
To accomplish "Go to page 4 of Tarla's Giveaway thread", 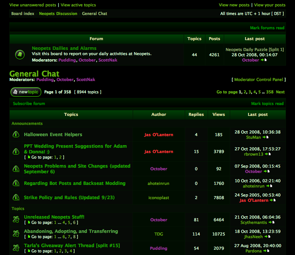I will click(x=71, y=251).
